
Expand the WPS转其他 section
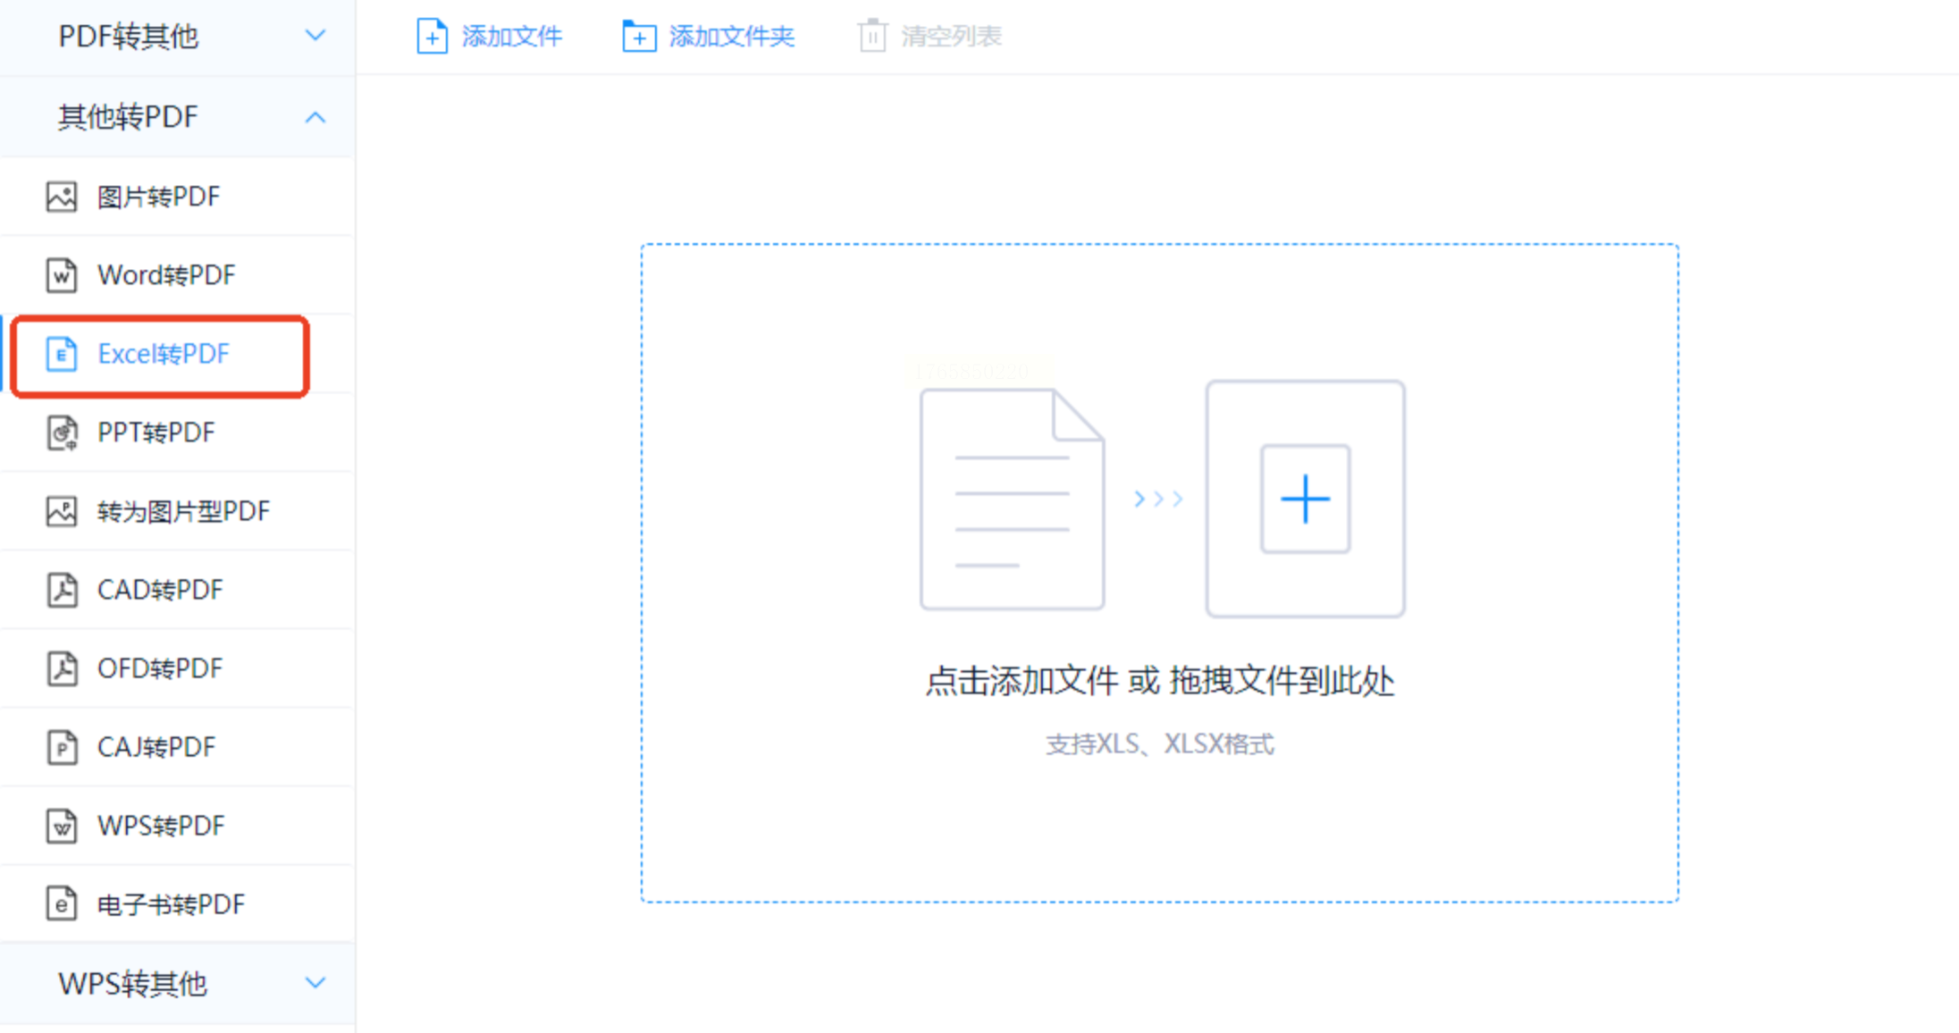(315, 983)
